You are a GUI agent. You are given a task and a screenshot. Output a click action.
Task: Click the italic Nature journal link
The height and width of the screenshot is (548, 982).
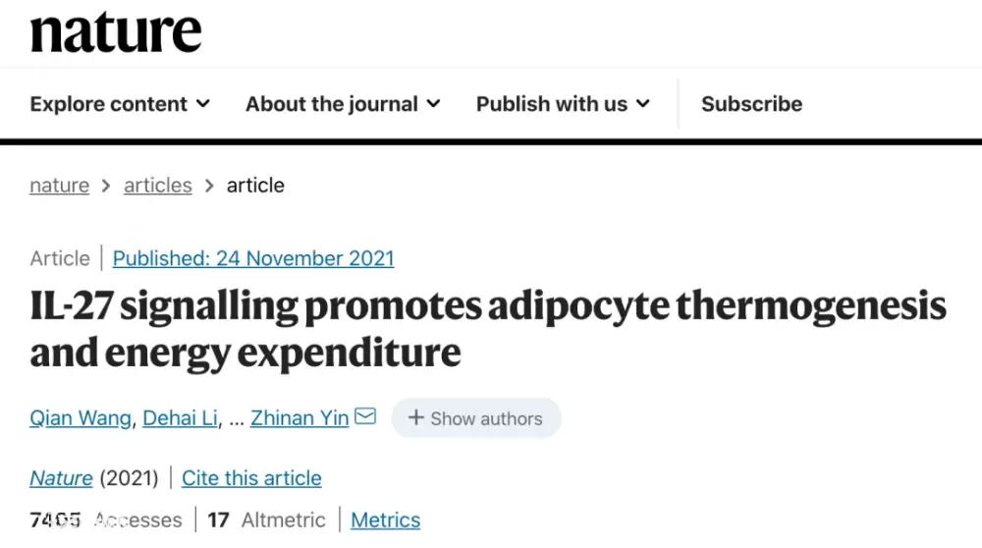click(x=61, y=478)
